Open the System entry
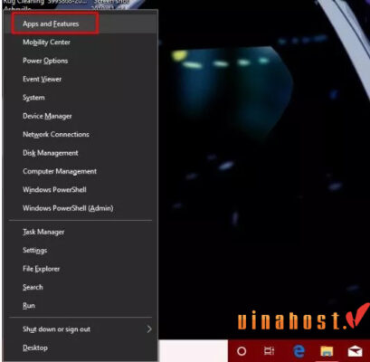The width and height of the screenshot is (370, 362). [x=80, y=98]
